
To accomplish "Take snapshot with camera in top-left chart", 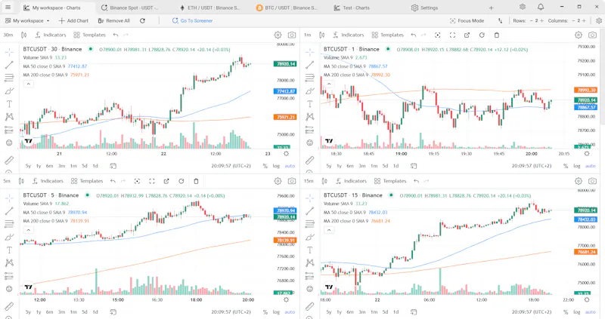I will (292, 35).
